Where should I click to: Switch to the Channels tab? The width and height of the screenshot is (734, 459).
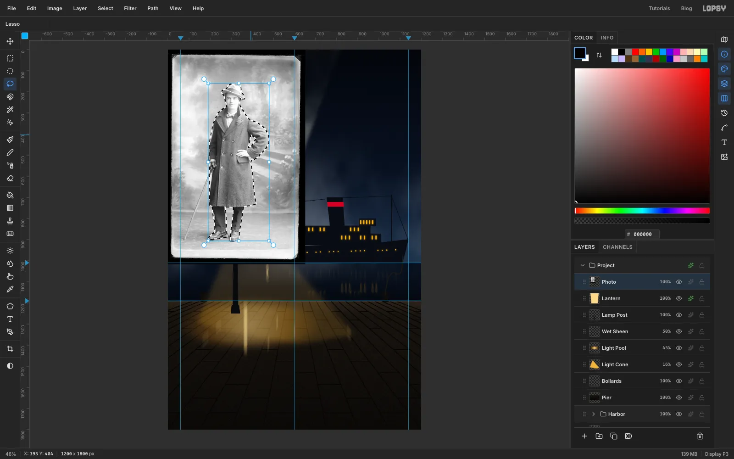tap(617, 247)
